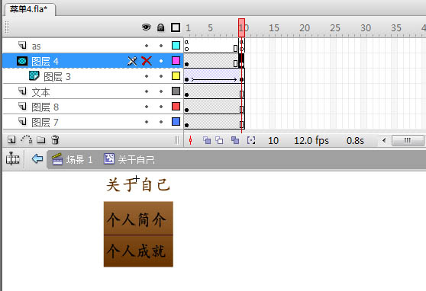Viewport: 426px width, 291px height.
Task: Click gray outline swatch of 文本 layer
Action: click(176, 91)
